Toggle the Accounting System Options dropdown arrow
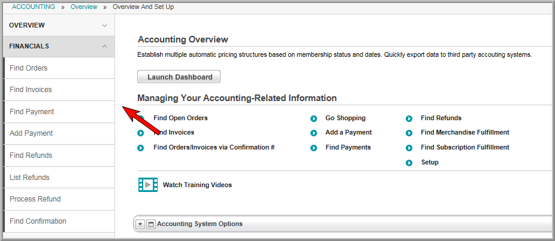 tap(140, 224)
